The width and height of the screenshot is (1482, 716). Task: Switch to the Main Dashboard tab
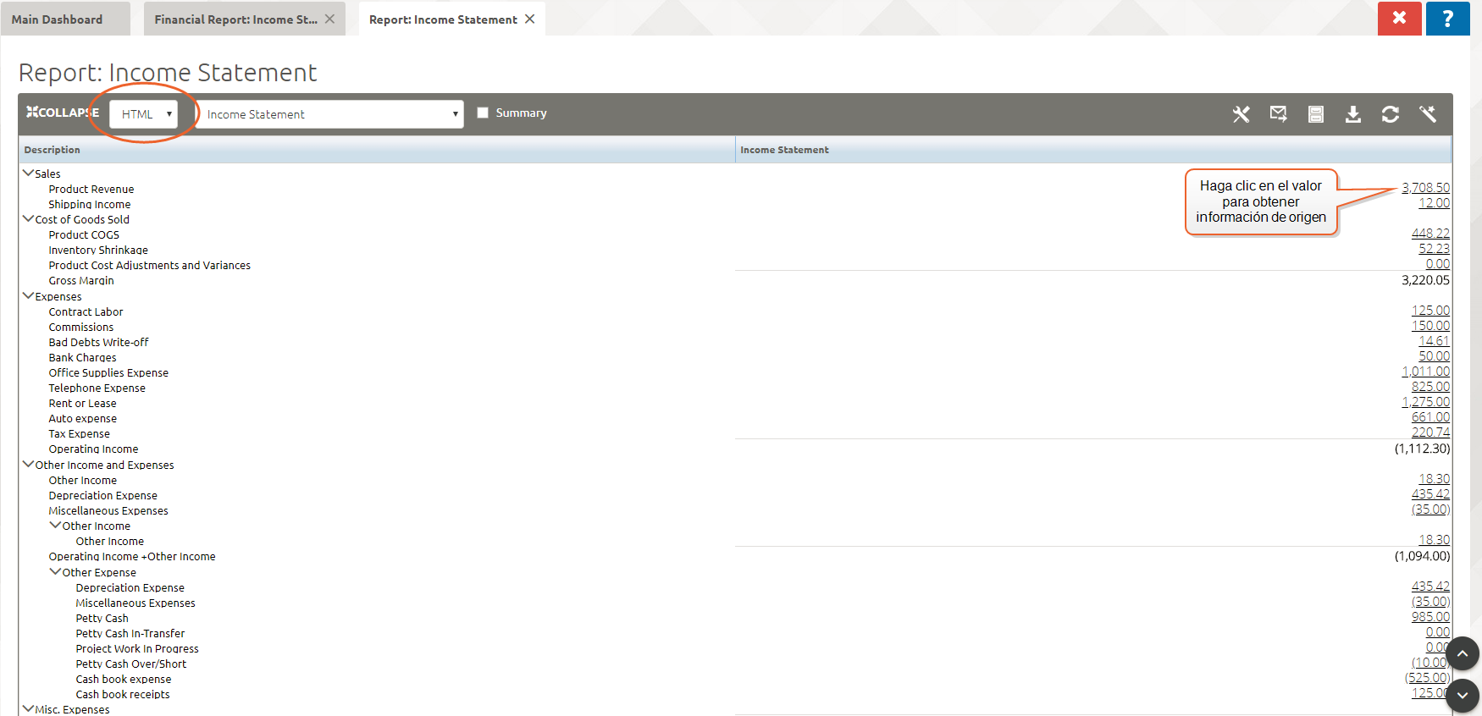point(58,19)
